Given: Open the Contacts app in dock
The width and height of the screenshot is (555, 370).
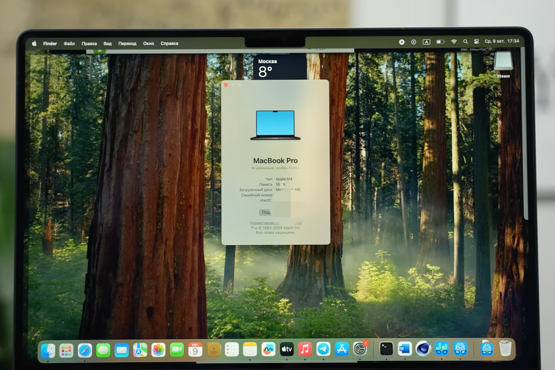Looking at the screenshot, I should tap(213, 350).
